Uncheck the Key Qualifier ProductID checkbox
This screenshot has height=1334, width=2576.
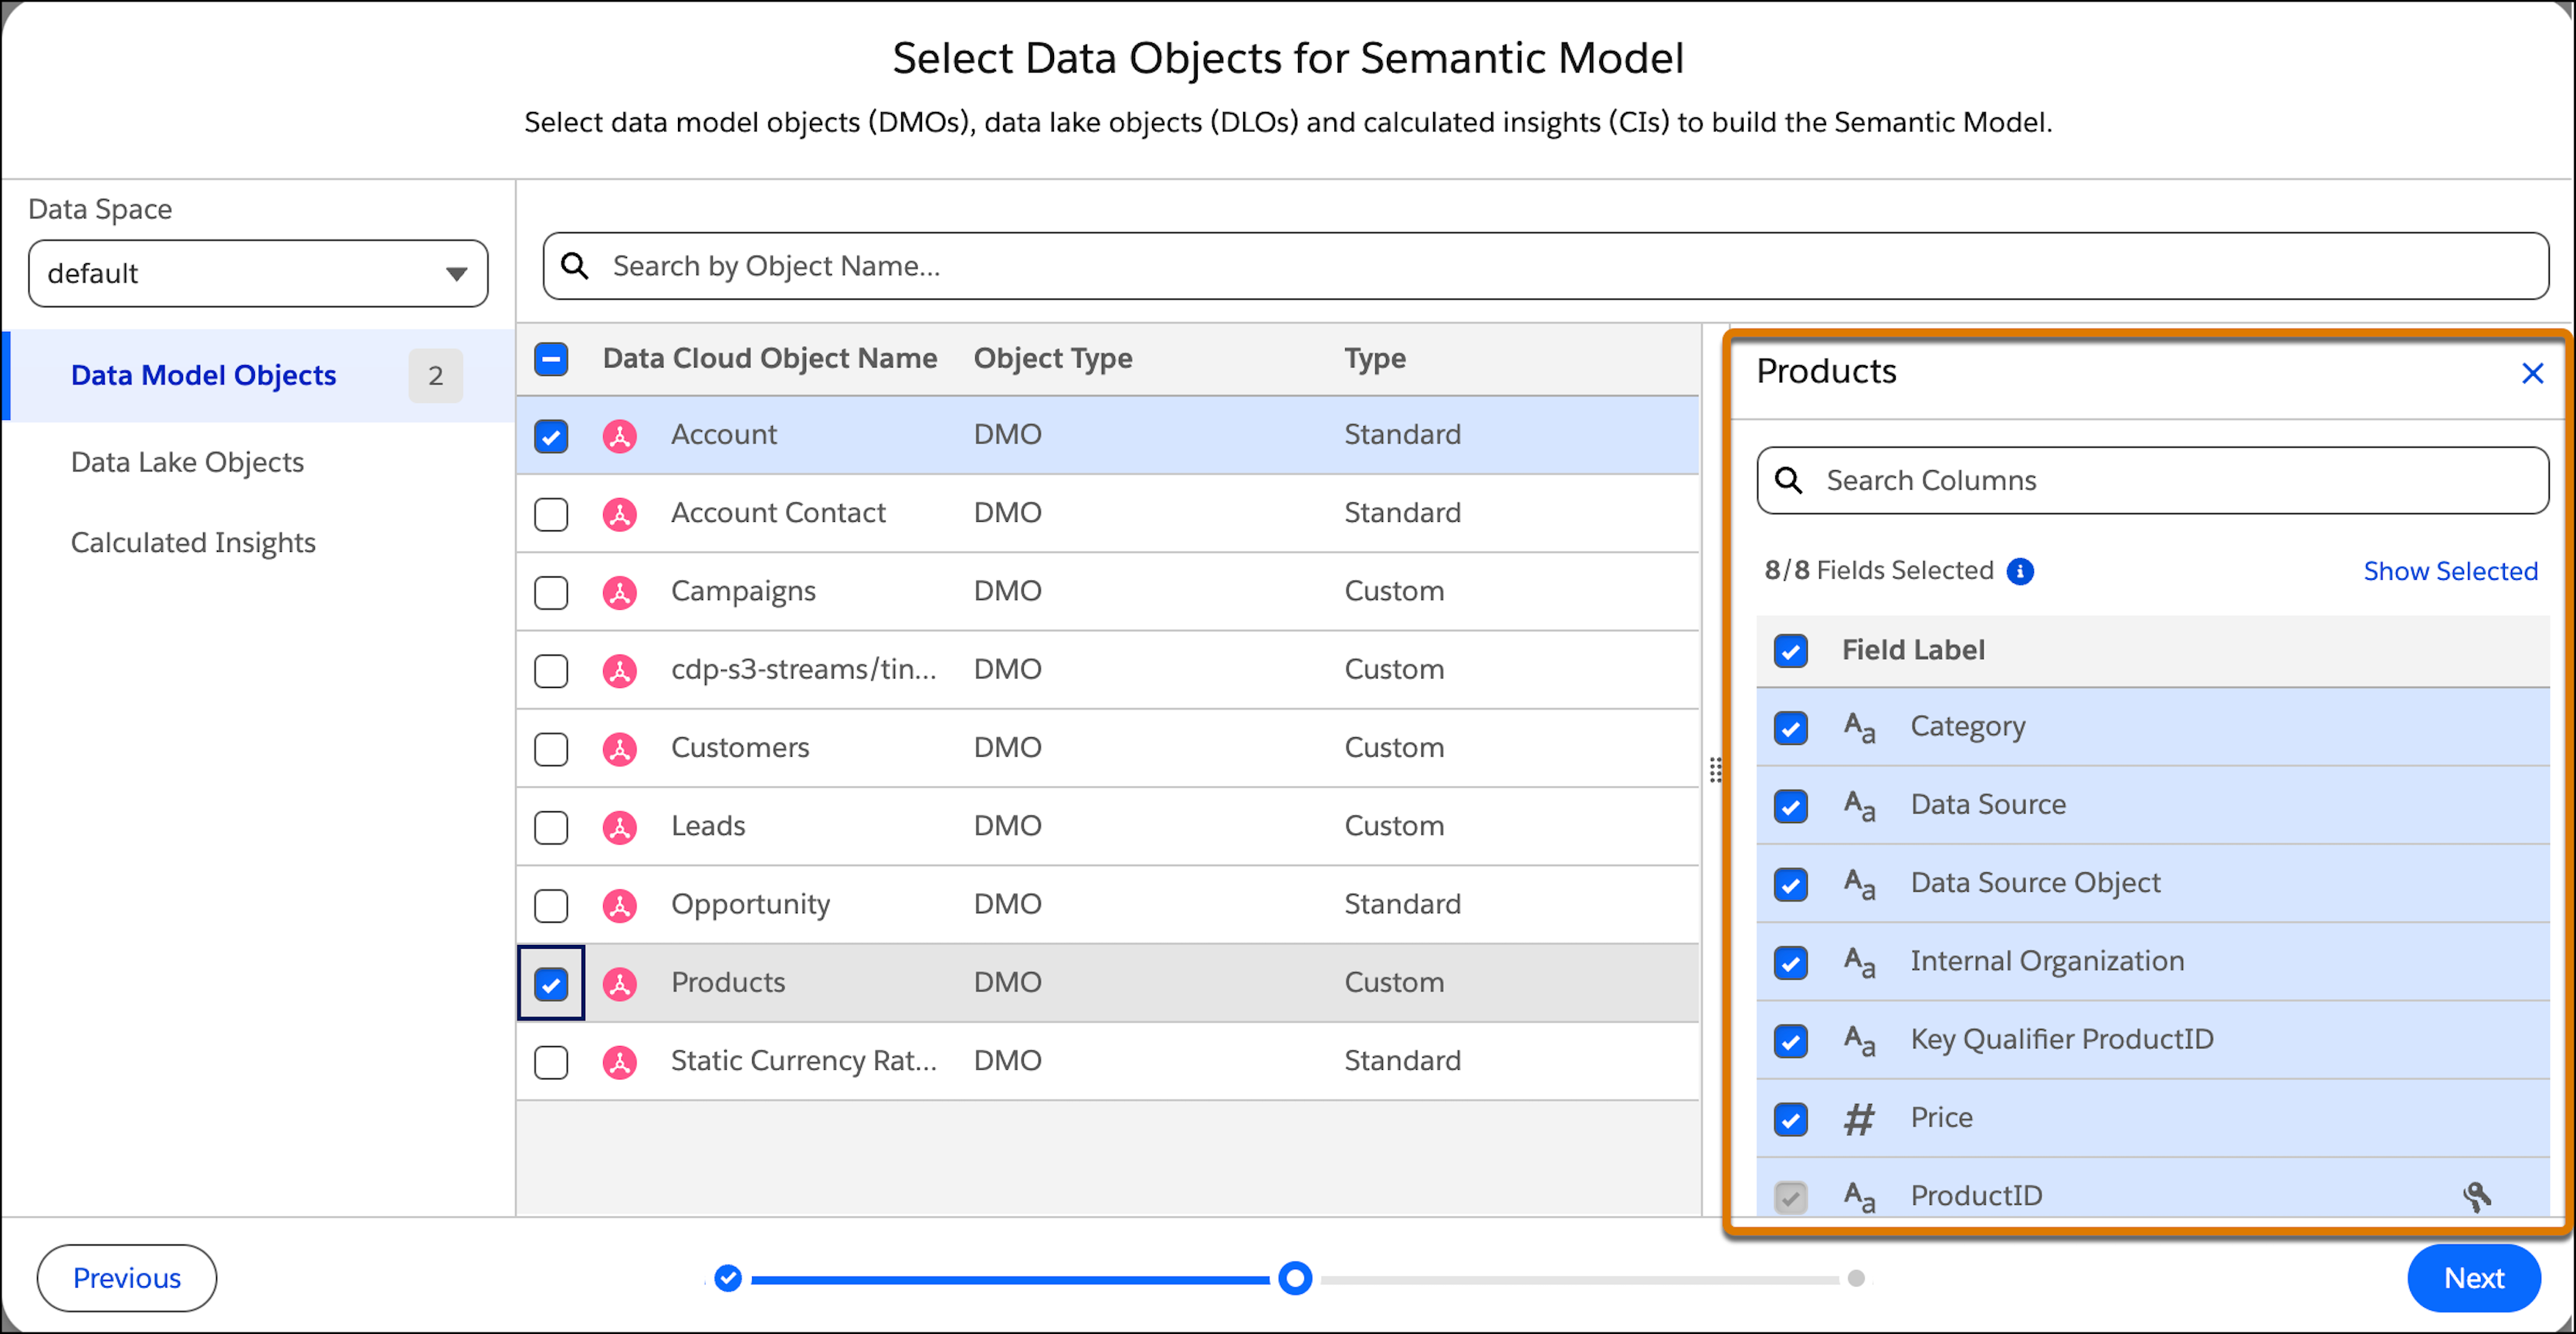(1791, 1040)
